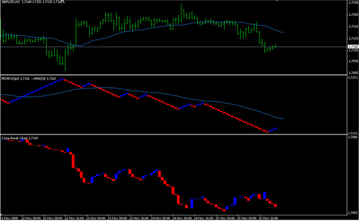The width and height of the screenshot is (359, 221).
Task: Click the 1.7170 price axis label
Action: click(353, 38)
